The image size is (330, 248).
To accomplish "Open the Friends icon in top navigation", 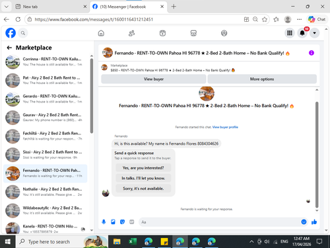I will 131,33.
